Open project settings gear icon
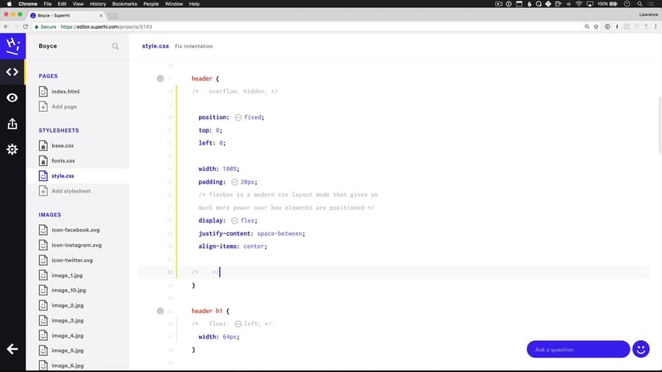The image size is (662, 372). [x=12, y=149]
